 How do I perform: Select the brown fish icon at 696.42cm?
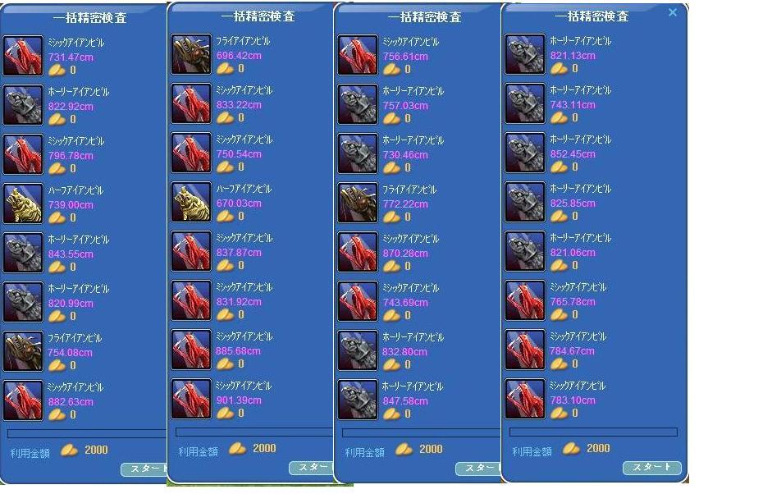tap(191, 54)
